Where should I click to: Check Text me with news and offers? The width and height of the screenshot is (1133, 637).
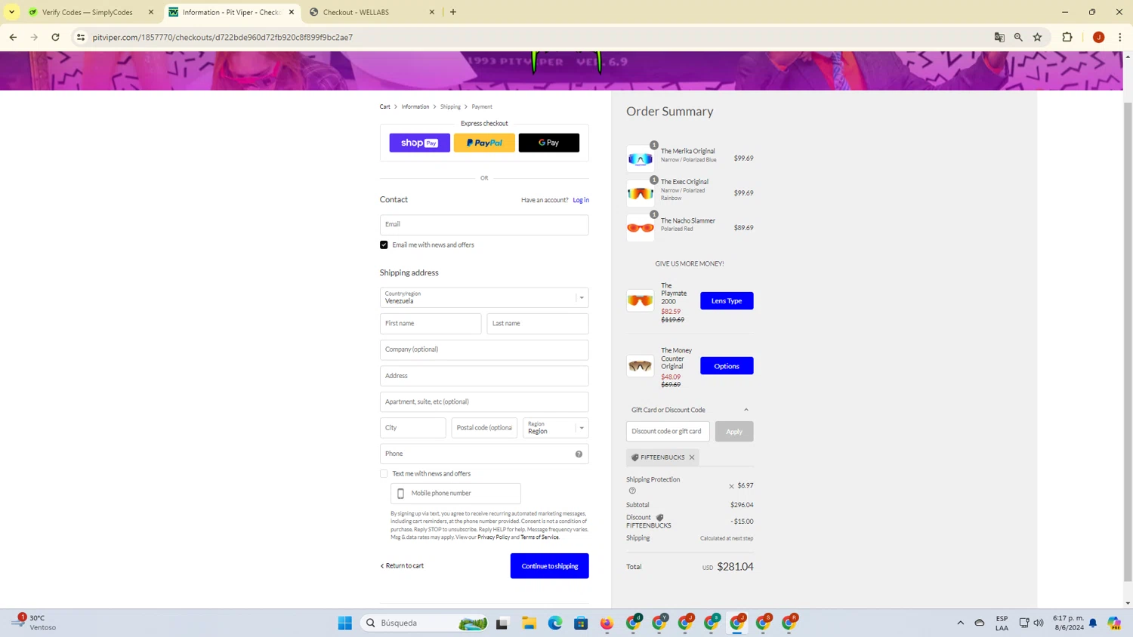(384, 474)
